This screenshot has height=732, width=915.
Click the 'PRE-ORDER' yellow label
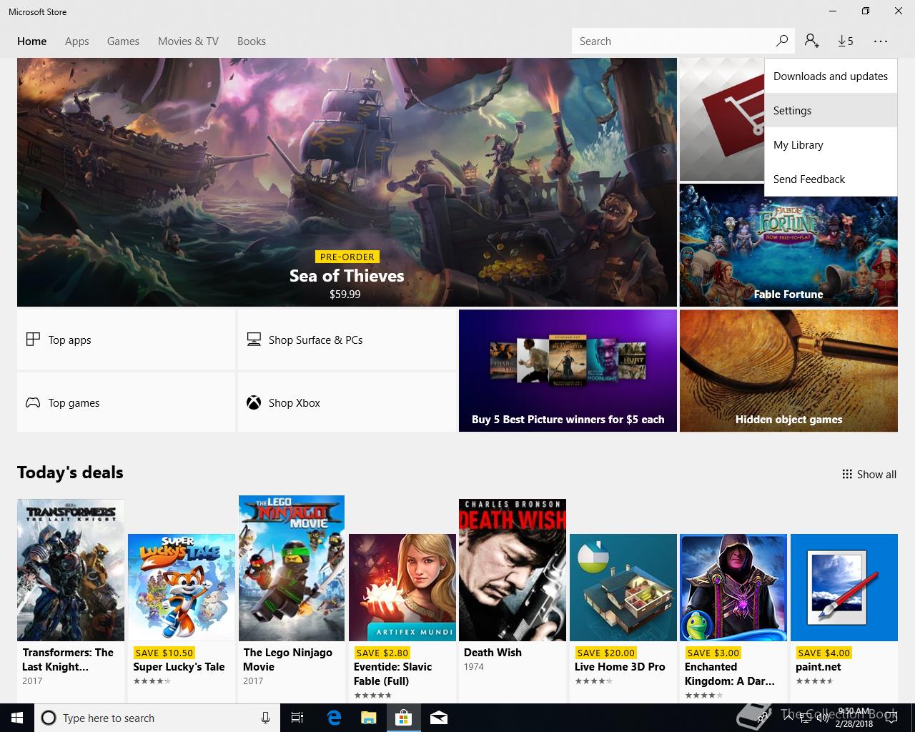(347, 257)
